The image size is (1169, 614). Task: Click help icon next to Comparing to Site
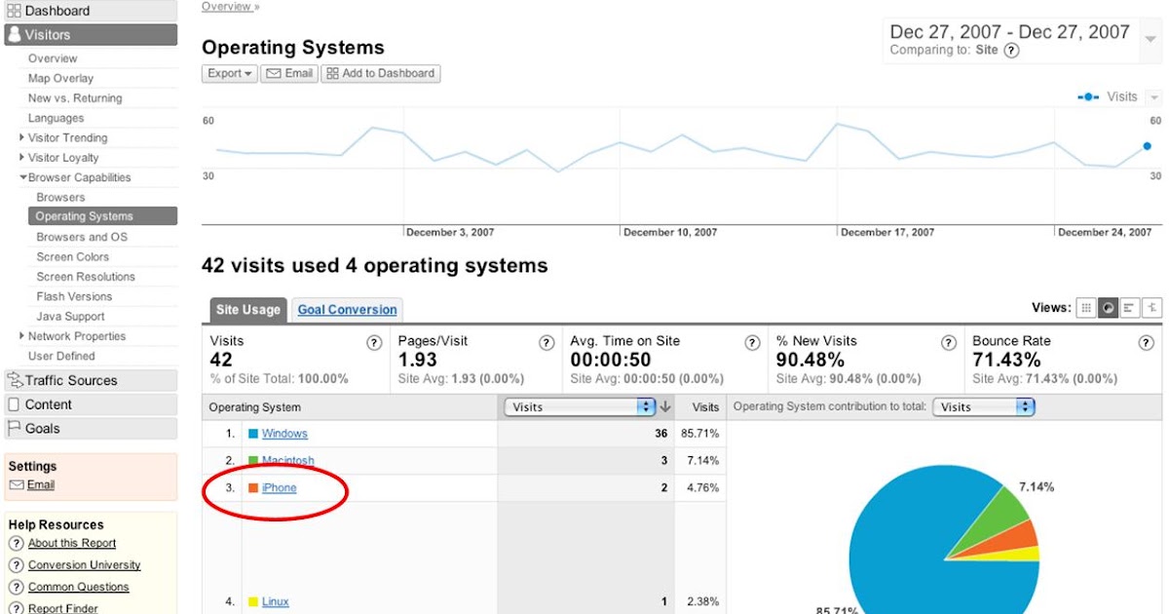point(1011,51)
